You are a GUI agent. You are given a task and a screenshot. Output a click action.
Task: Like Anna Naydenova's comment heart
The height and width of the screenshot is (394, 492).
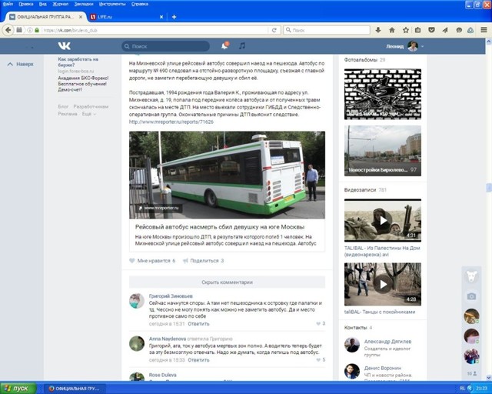(x=318, y=359)
